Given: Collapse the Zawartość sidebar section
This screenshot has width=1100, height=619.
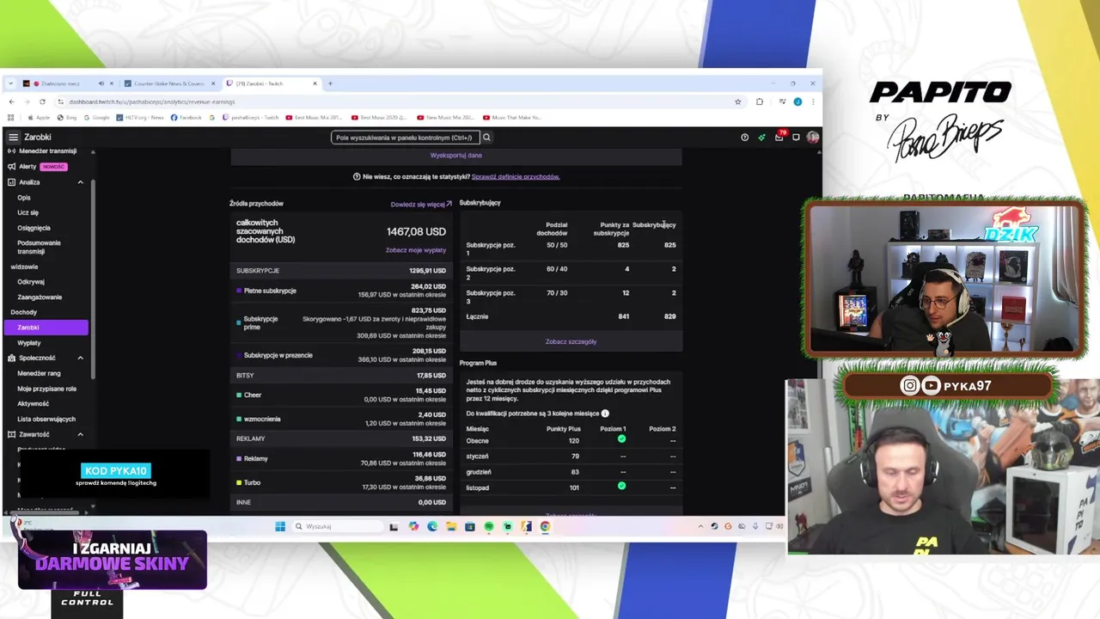Looking at the screenshot, I should 81,434.
